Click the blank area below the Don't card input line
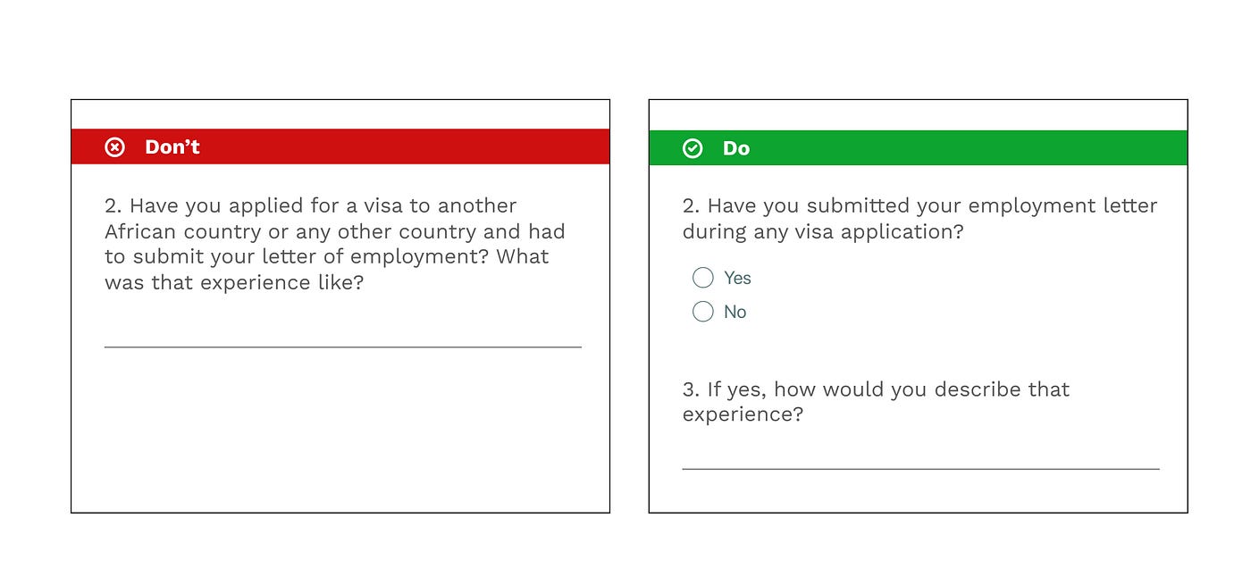The width and height of the screenshot is (1251, 585). (340, 429)
